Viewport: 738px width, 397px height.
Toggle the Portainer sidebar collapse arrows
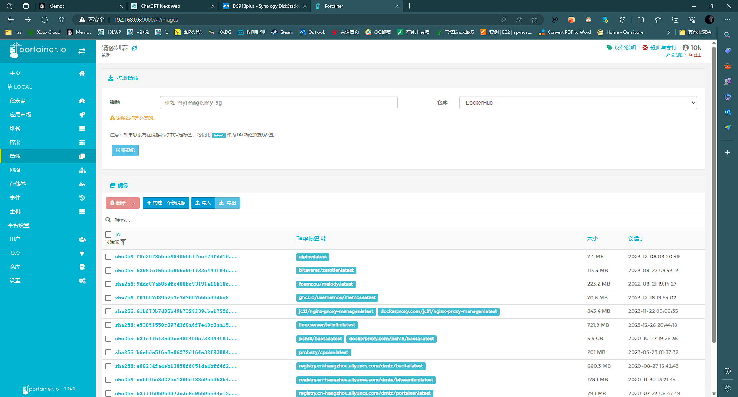82,51
